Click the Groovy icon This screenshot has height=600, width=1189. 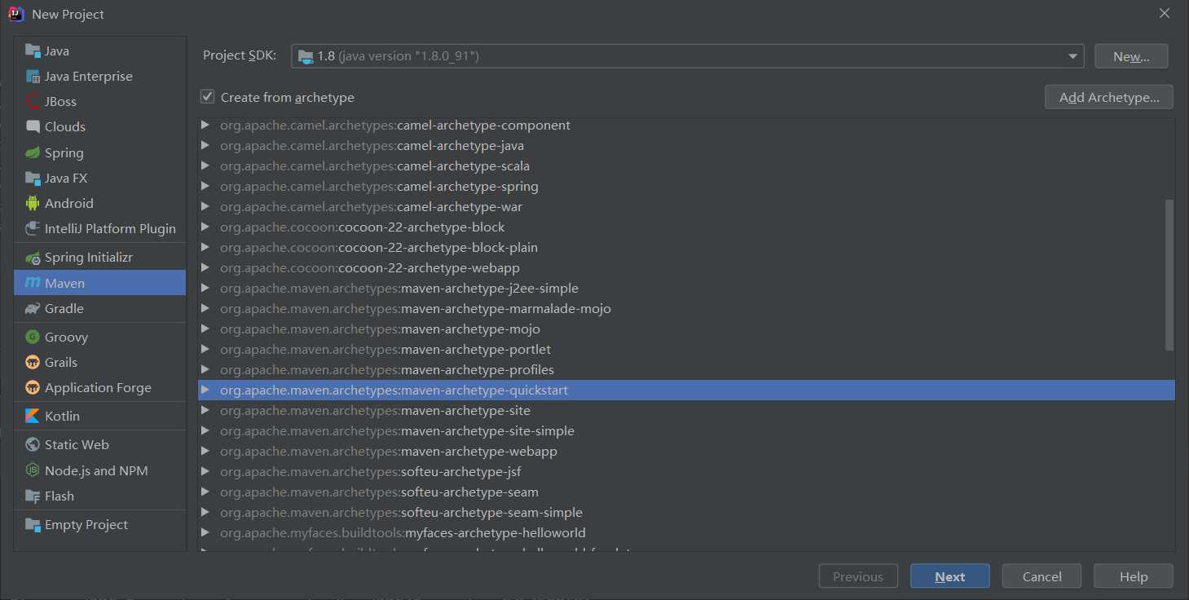tap(33, 337)
